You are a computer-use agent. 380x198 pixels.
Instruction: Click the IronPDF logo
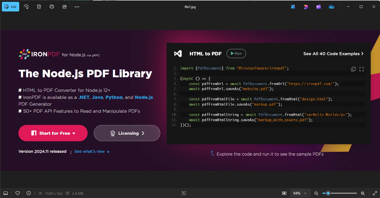39,54
